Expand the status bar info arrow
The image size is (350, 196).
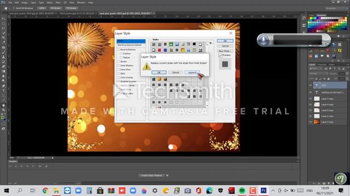[52, 158]
